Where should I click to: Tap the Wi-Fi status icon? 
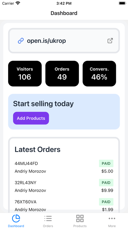(18, 3)
